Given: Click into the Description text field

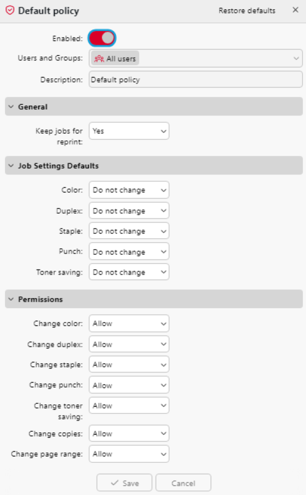Looking at the screenshot, I should [196, 79].
